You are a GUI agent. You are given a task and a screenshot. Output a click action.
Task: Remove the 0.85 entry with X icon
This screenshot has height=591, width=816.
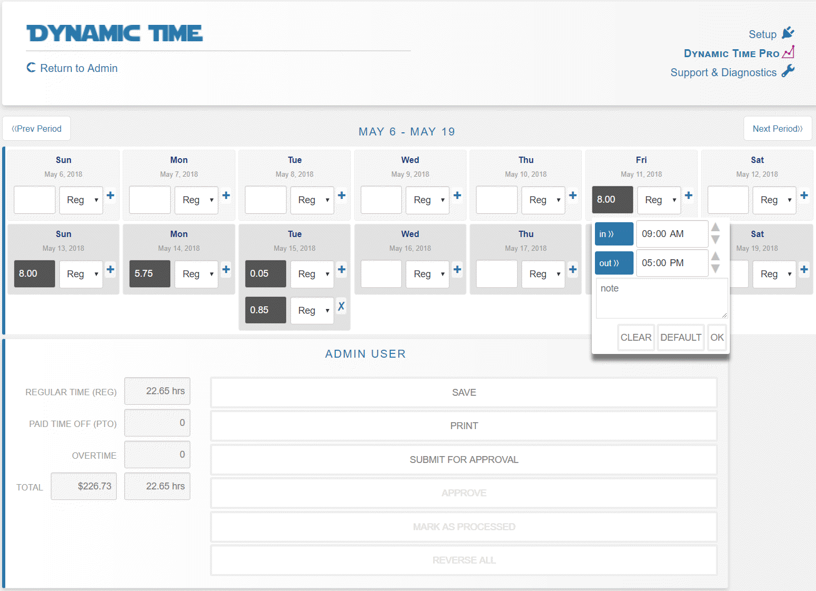341,306
